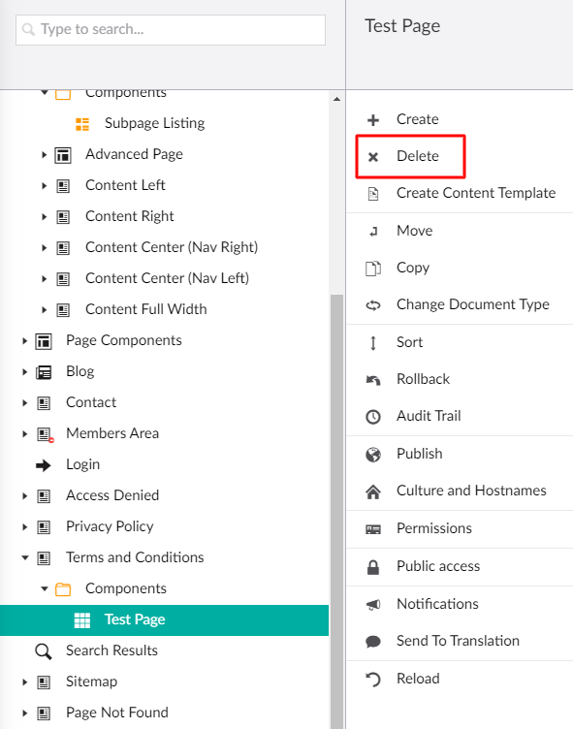Click the tree scrollbar up arrow

pyautogui.click(x=336, y=99)
